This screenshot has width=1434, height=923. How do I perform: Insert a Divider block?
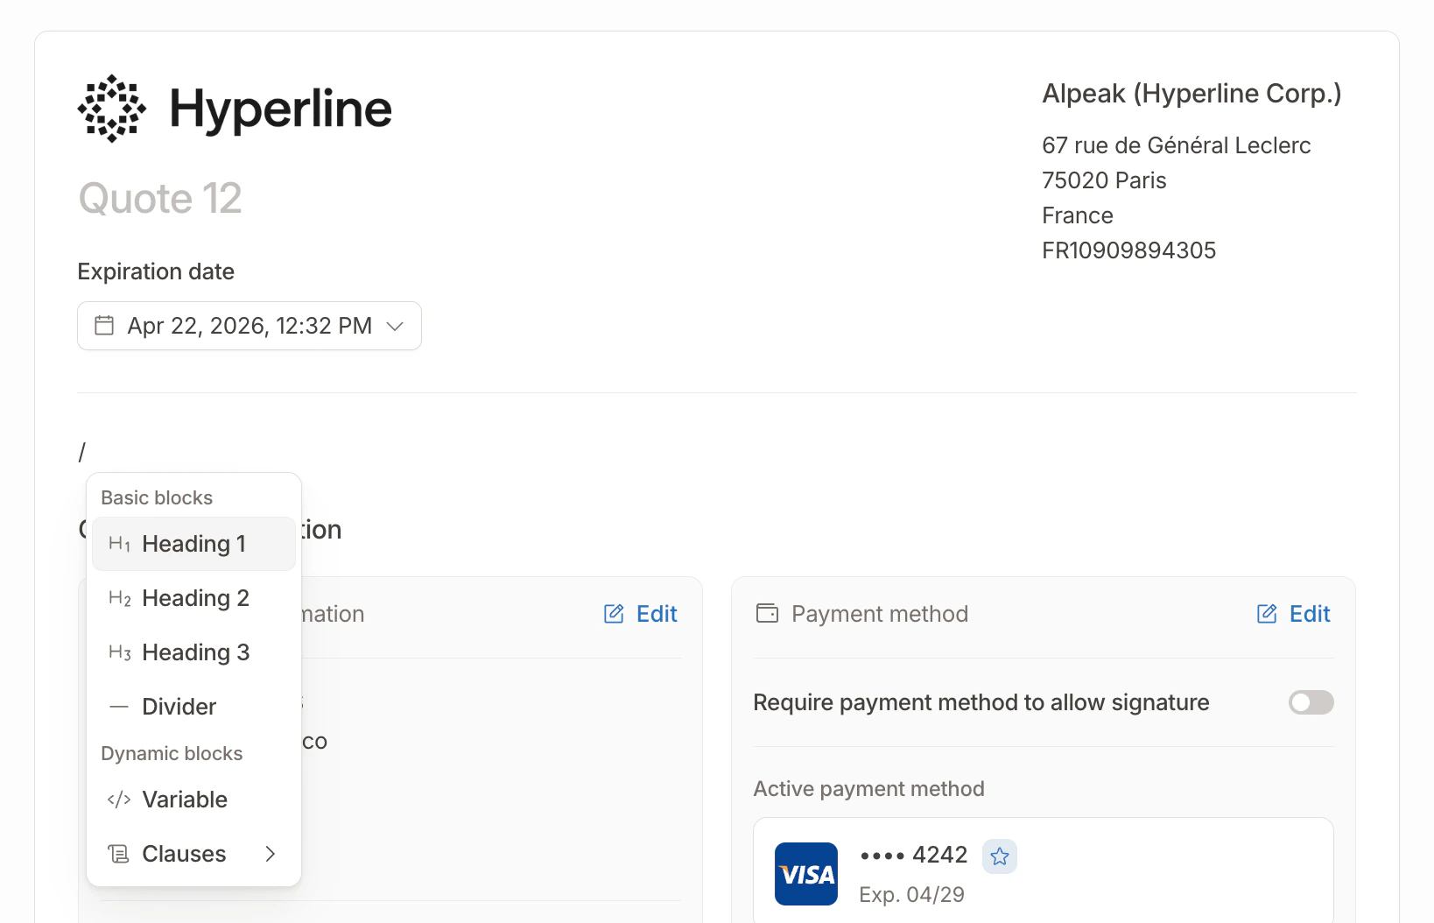tap(193, 707)
